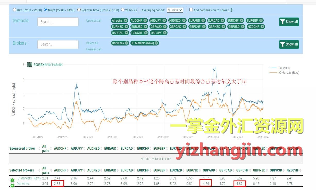Click Show all button for Symbols
This screenshot has height=190, width=316.
pos(289,22)
